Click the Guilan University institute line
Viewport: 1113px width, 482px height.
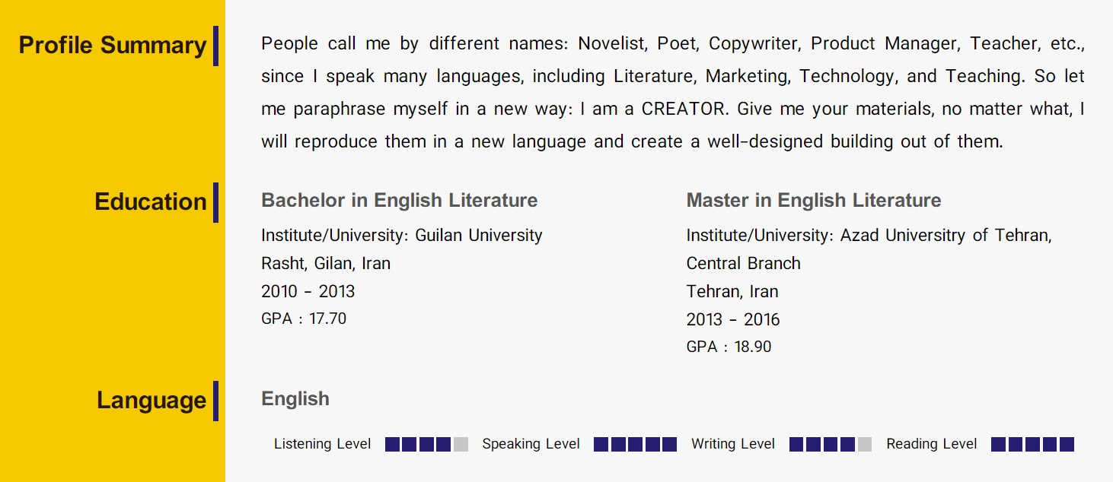click(402, 236)
